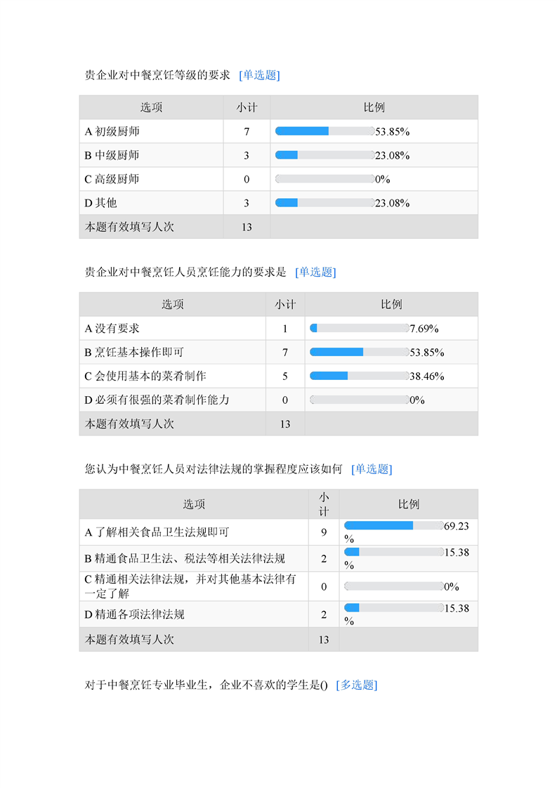Click the bar for C 会使用基本的菜肴制作
The width and height of the screenshot is (557, 788).
(359, 376)
